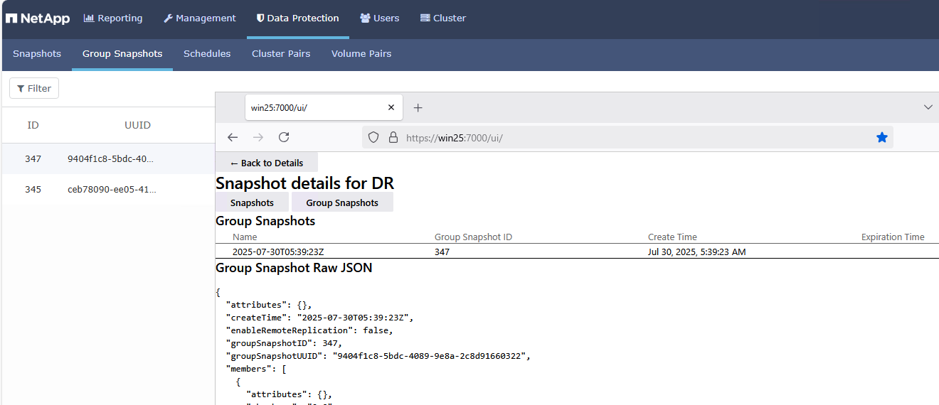Viewport: 939px width, 405px height.
Task: Open the Cluster Pairs sub-tab
Action: (281, 54)
